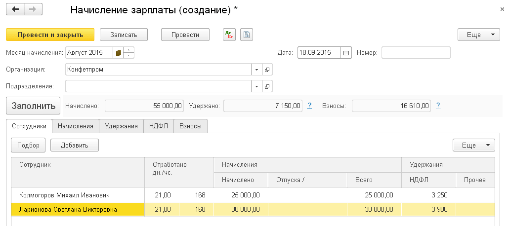Open the Подразделение record icon

[x=267, y=86]
